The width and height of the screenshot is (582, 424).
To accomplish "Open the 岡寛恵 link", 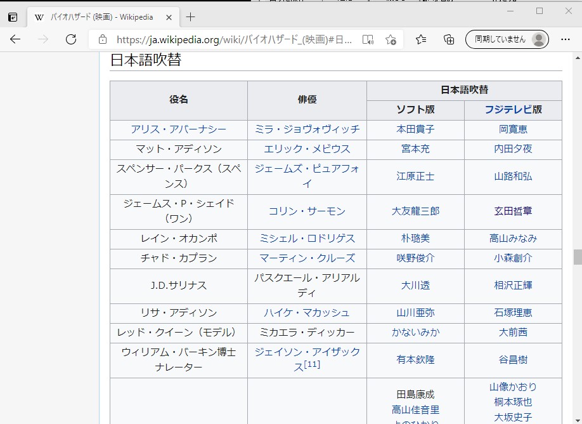I will tap(513, 129).
